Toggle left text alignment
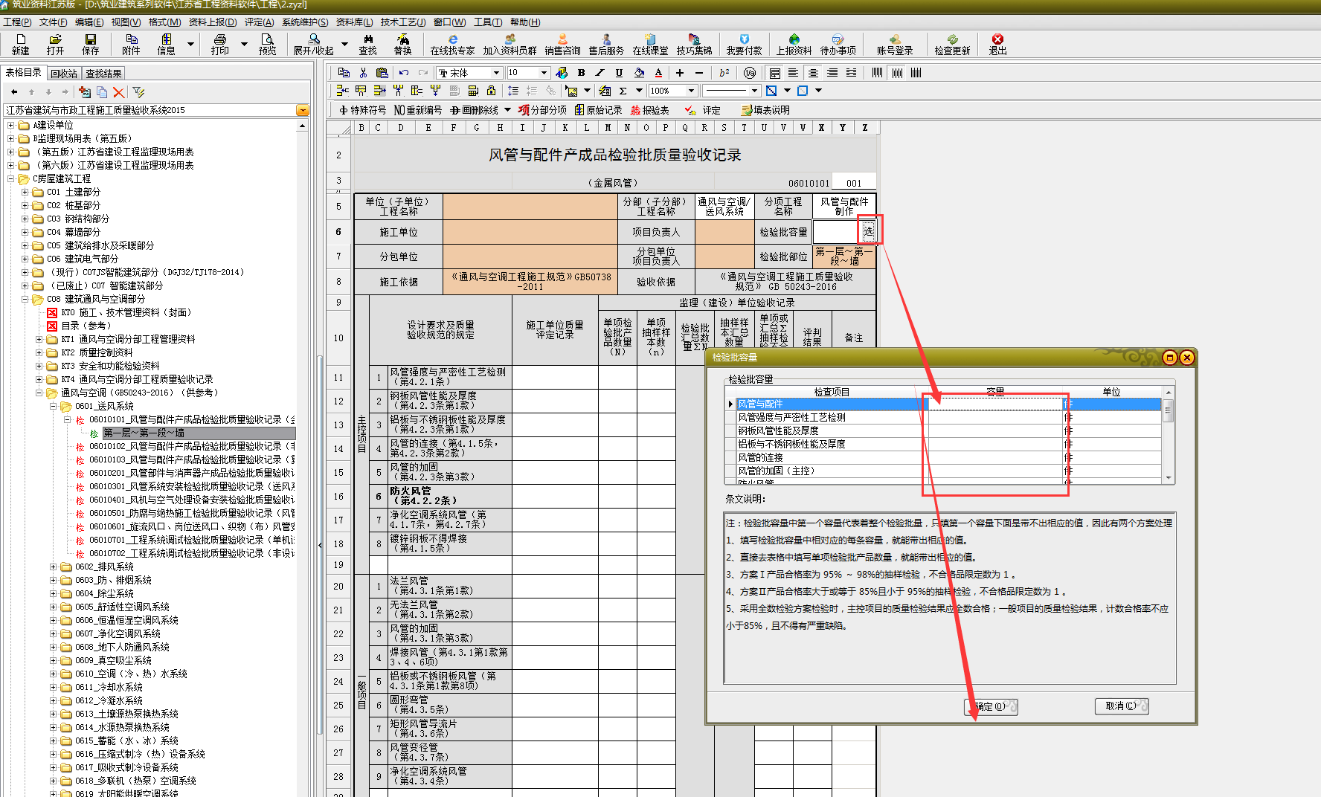Screen dimensions: 1321x797 794,72
